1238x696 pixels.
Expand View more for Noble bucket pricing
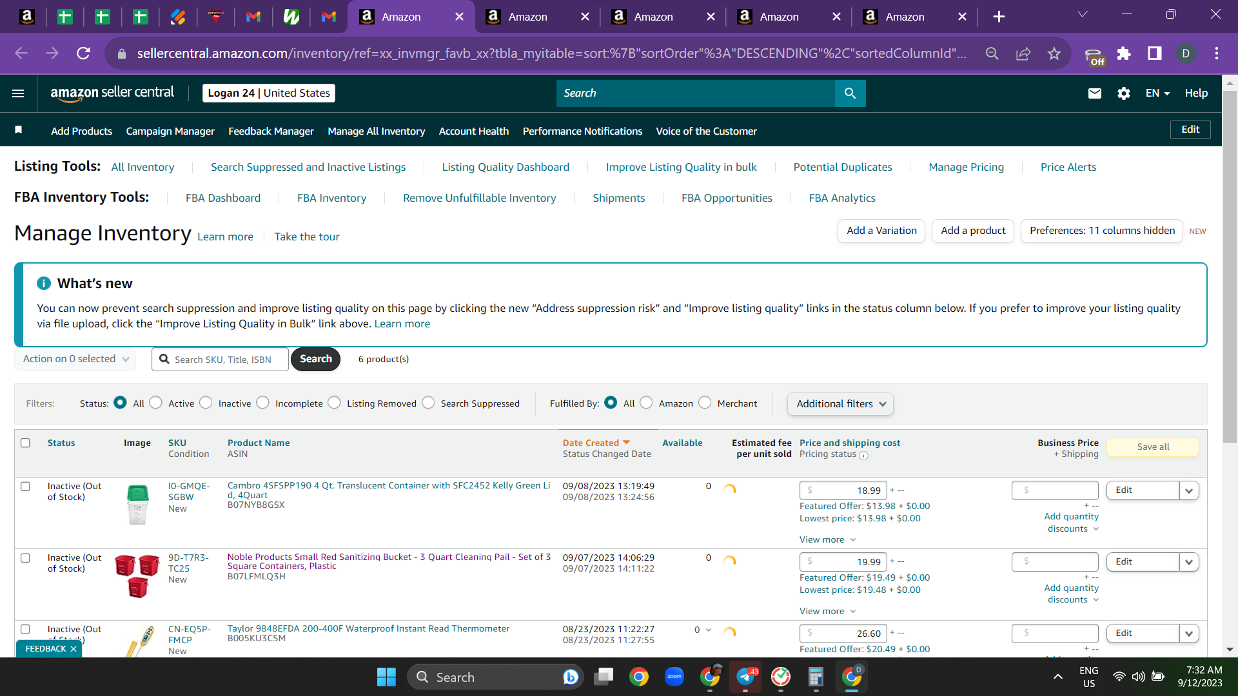pyautogui.click(x=827, y=612)
